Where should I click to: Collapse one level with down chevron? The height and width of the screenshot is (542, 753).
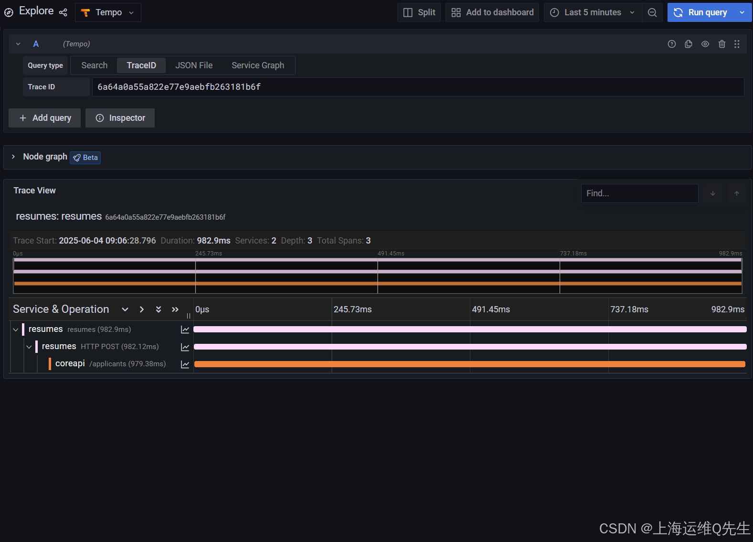[x=125, y=309]
